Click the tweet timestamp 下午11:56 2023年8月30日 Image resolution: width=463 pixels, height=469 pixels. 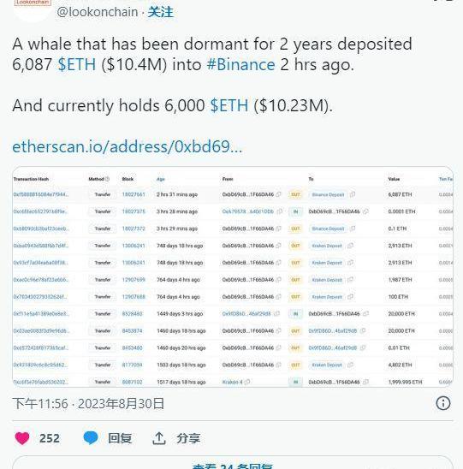click(88, 403)
